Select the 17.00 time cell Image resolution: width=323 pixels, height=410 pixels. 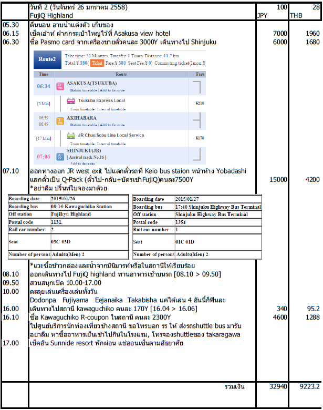[x=11, y=343]
